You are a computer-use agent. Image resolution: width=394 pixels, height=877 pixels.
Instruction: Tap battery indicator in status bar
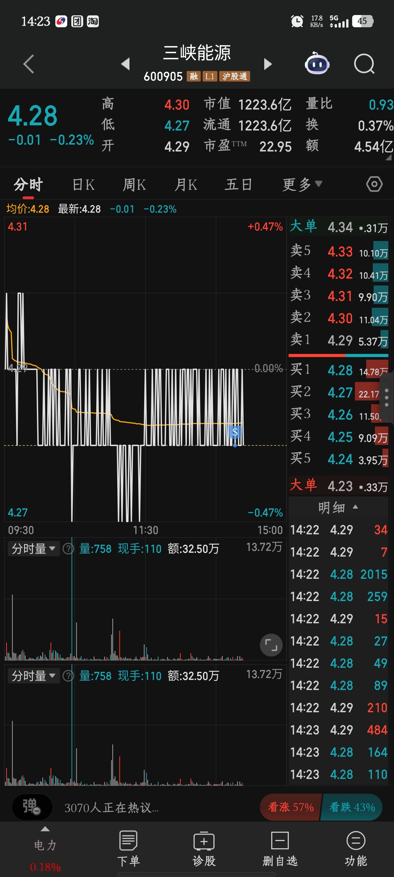point(363,21)
